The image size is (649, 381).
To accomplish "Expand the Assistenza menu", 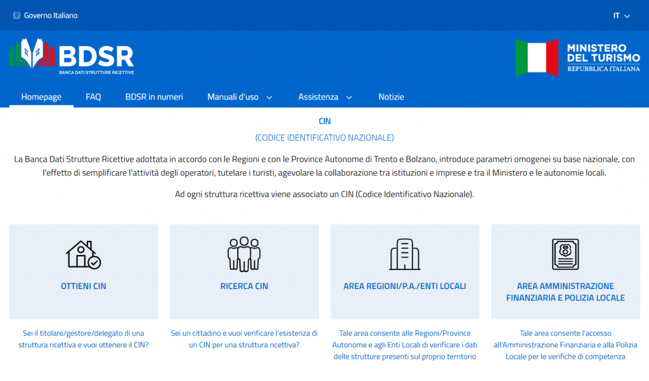I will pyautogui.click(x=324, y=97).
